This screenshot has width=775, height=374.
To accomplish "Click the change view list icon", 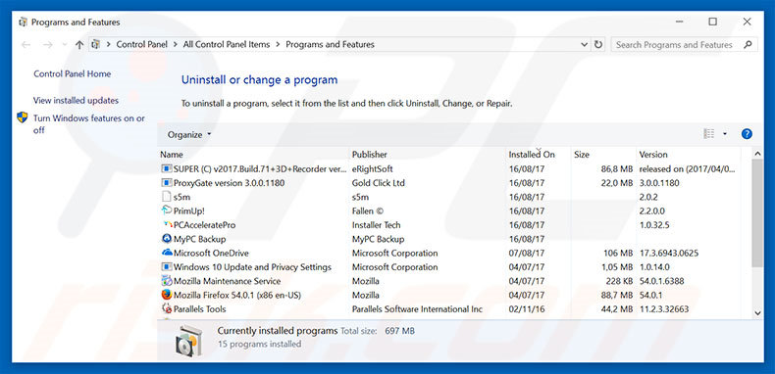I will click(709, 134).
